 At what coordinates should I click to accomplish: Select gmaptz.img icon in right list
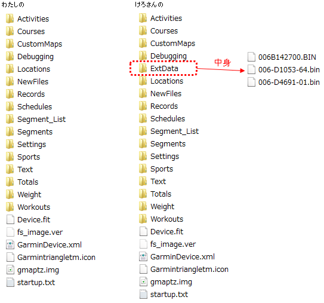(143, 281)
